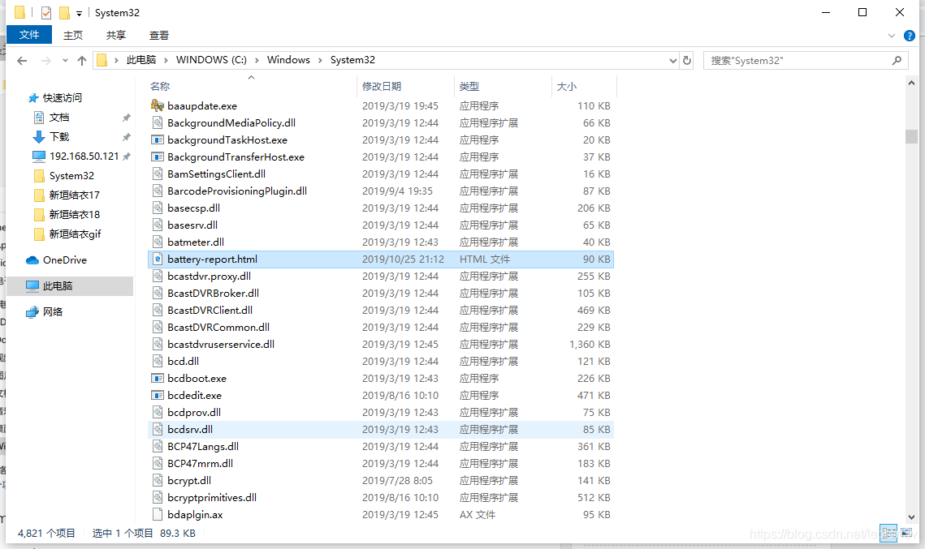Switch to details view in status bar
The image size is (925, 549).
(889, 533)
